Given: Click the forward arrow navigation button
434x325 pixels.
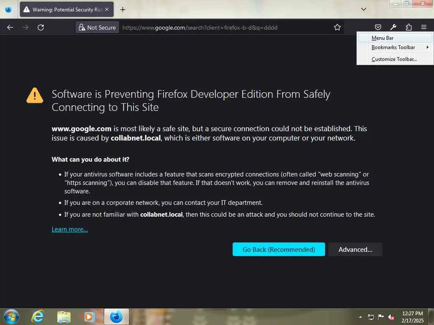Looking at the screenshot, I should (x=25, y=28).
